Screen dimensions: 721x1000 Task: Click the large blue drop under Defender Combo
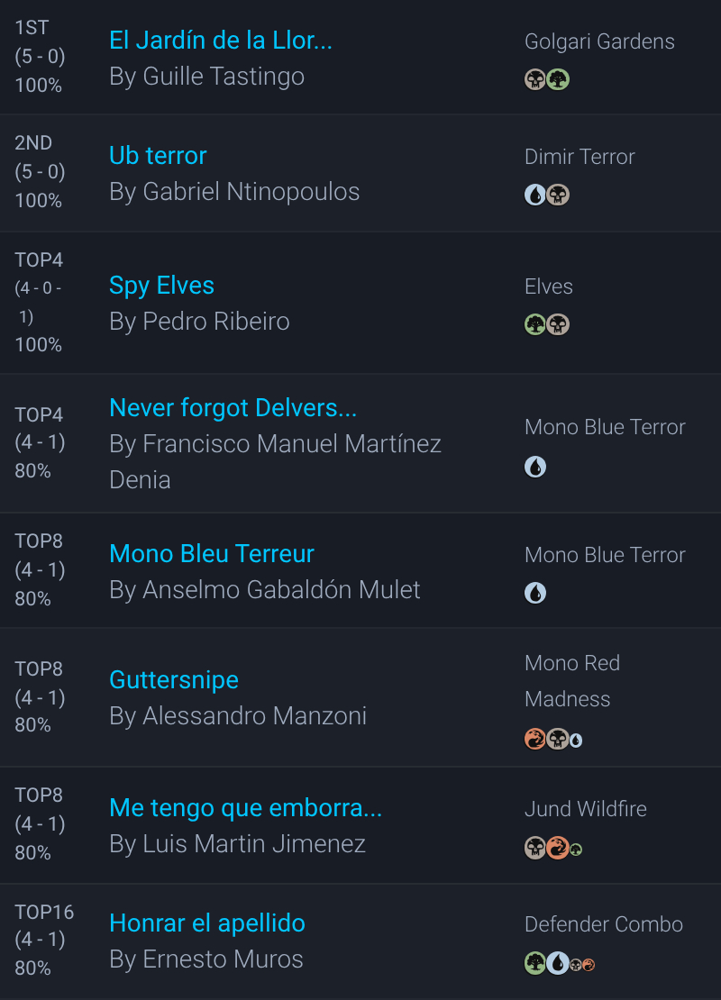click(x=558, y=963)
